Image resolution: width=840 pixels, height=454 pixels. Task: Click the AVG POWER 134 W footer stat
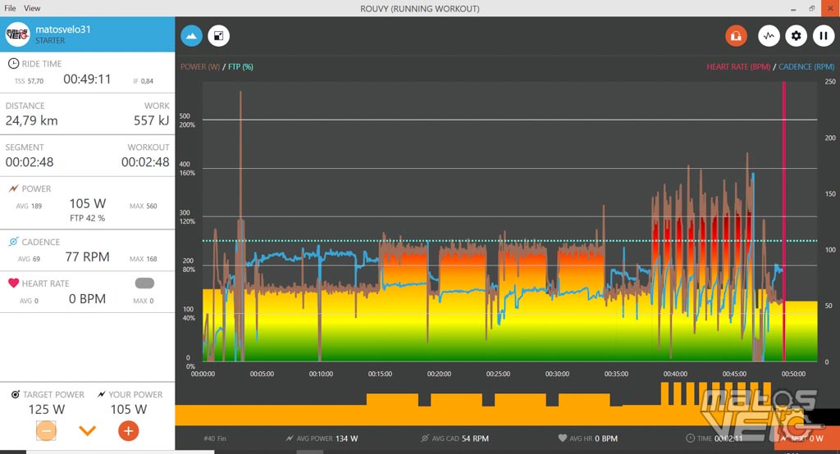tap(322, 438)
